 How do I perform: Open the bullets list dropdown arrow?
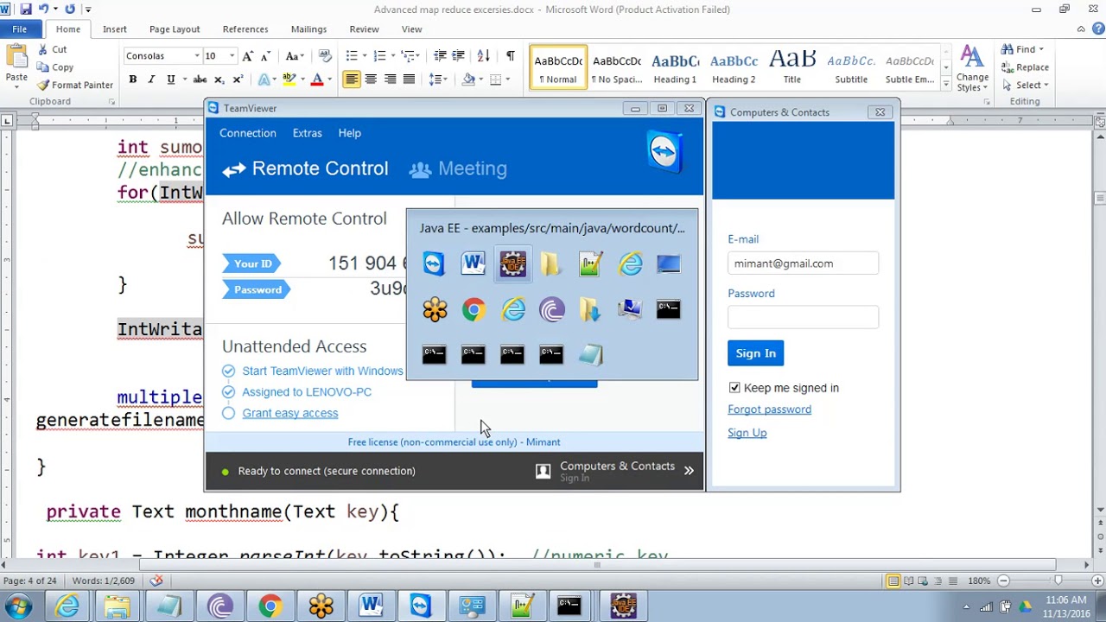coord(364,56)
